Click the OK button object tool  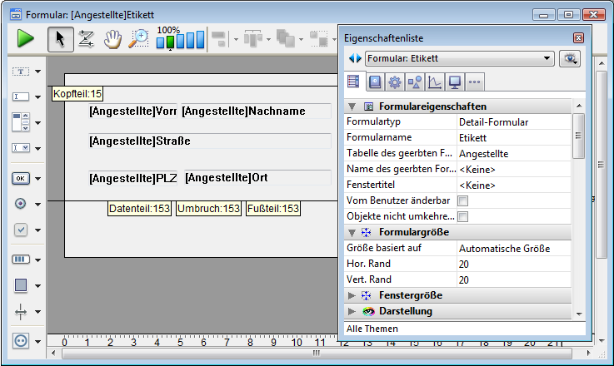point(21,178)
